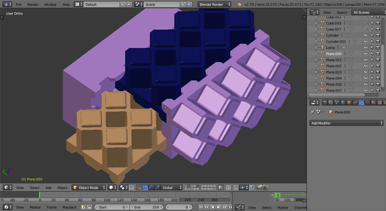Show Cube.003 using its eye icon

tap(366, 23)
